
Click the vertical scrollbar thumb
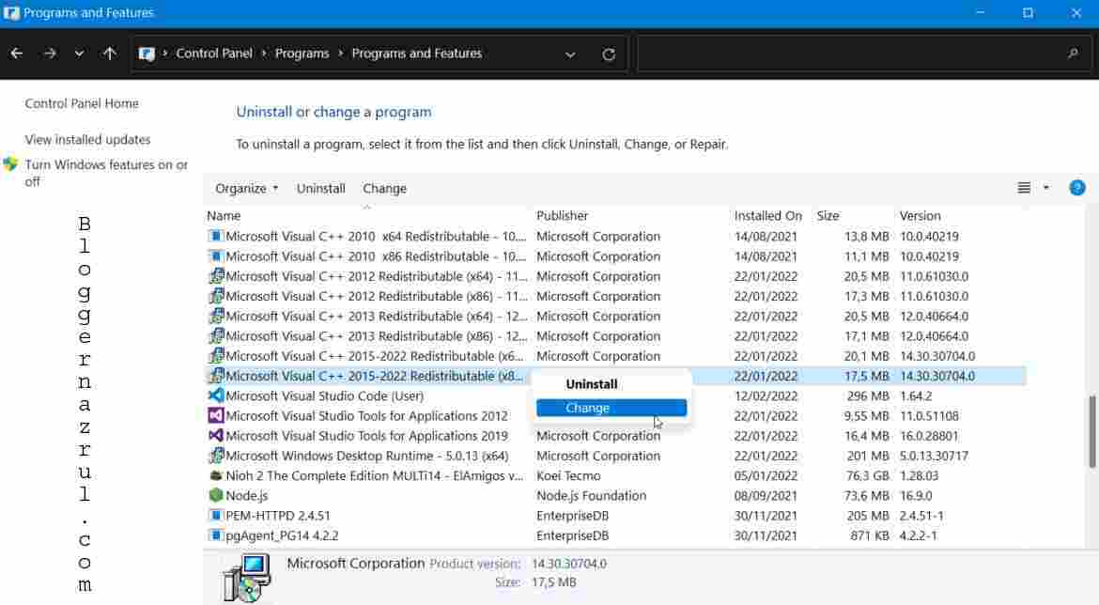pyautogui.click(x=1091, y=431)
